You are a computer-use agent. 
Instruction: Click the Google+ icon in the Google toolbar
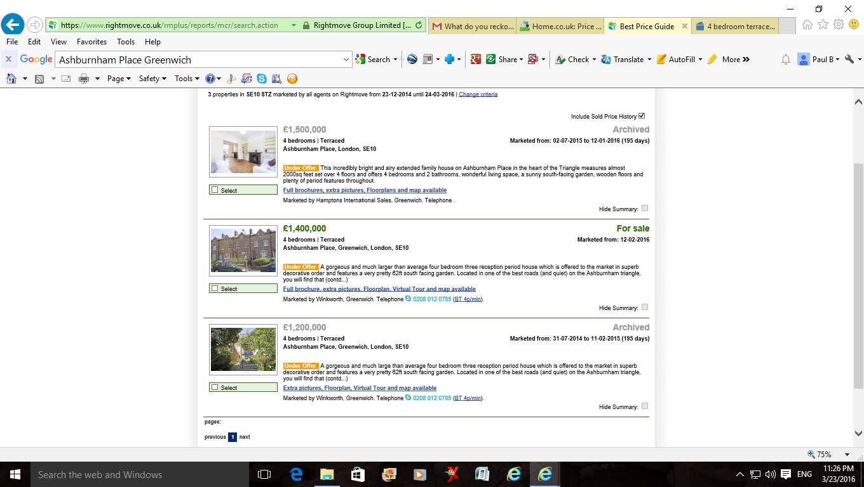475,60
